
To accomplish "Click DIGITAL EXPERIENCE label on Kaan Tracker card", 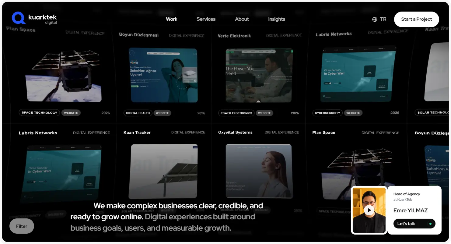I will [188, 133].
